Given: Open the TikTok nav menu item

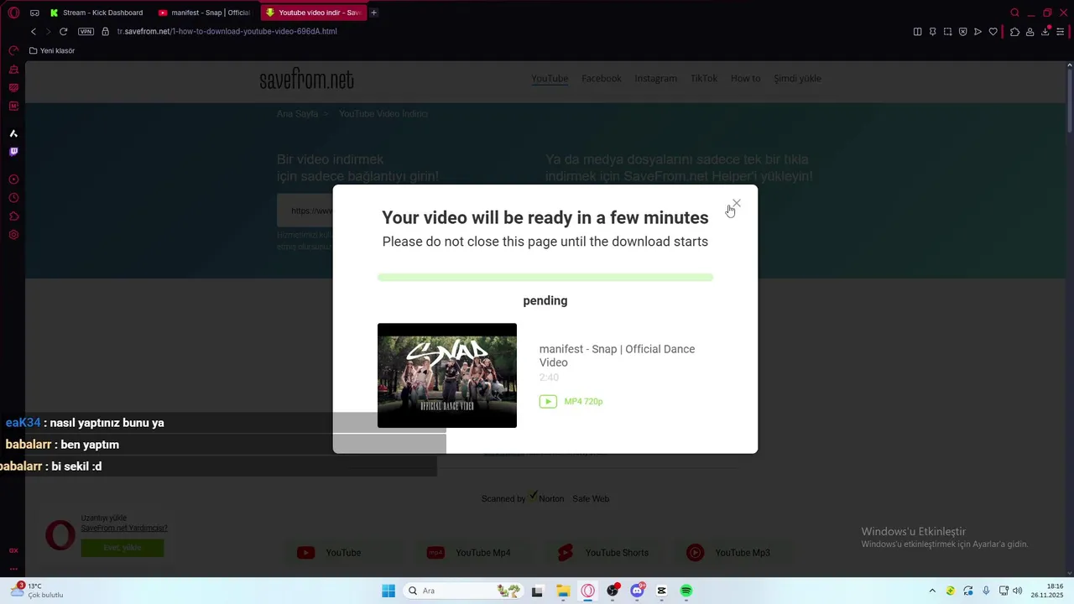Looking at the screenshot, I should coord(703,78).
